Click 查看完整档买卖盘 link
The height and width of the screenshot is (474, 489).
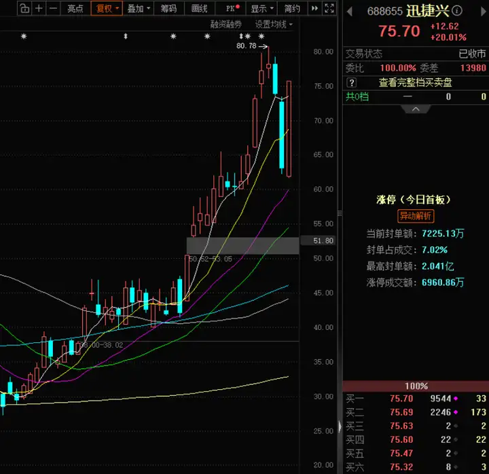click(415, 83)
